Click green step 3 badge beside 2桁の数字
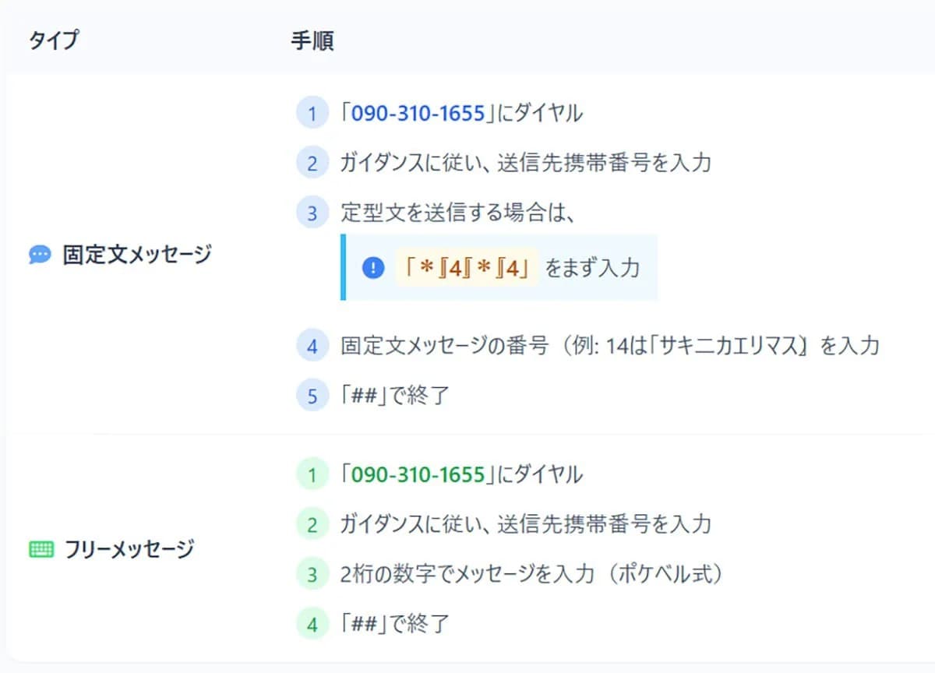 (312, 574)
